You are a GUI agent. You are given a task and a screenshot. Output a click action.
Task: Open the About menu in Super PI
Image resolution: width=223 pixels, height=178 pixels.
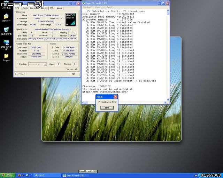[x=100, y=7]
